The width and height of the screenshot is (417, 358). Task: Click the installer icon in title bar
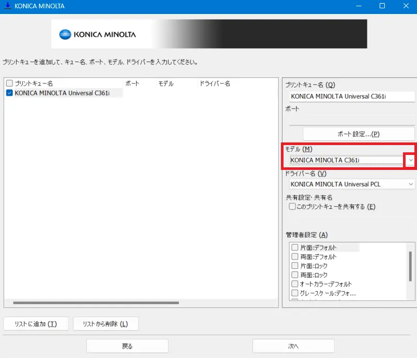(7, 6)
